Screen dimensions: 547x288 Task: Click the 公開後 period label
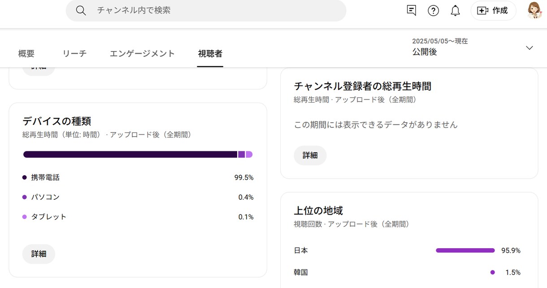[x=425, y=52]
